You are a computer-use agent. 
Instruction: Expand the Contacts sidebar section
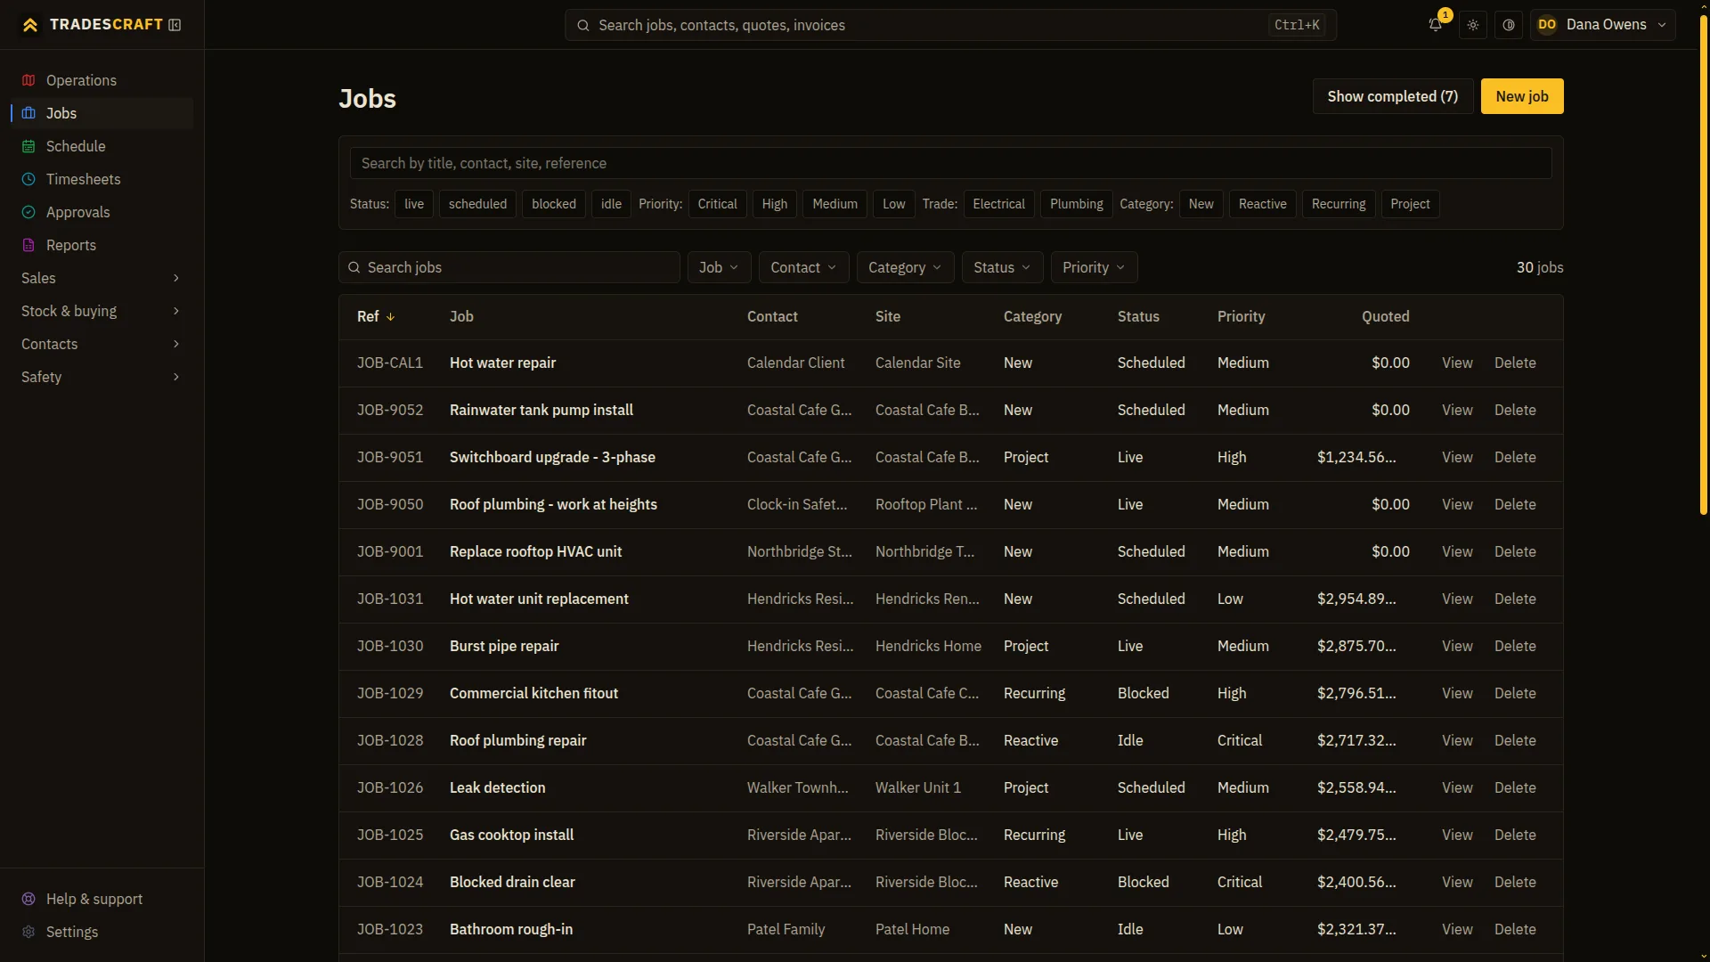(x=102, y=344)
